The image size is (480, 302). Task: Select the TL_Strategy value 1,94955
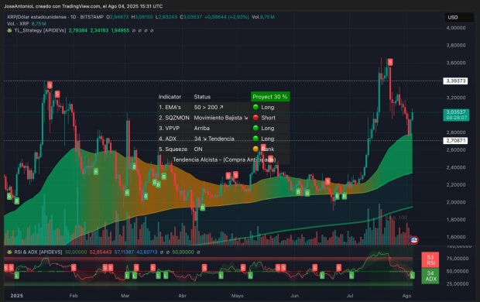point(120,31)
